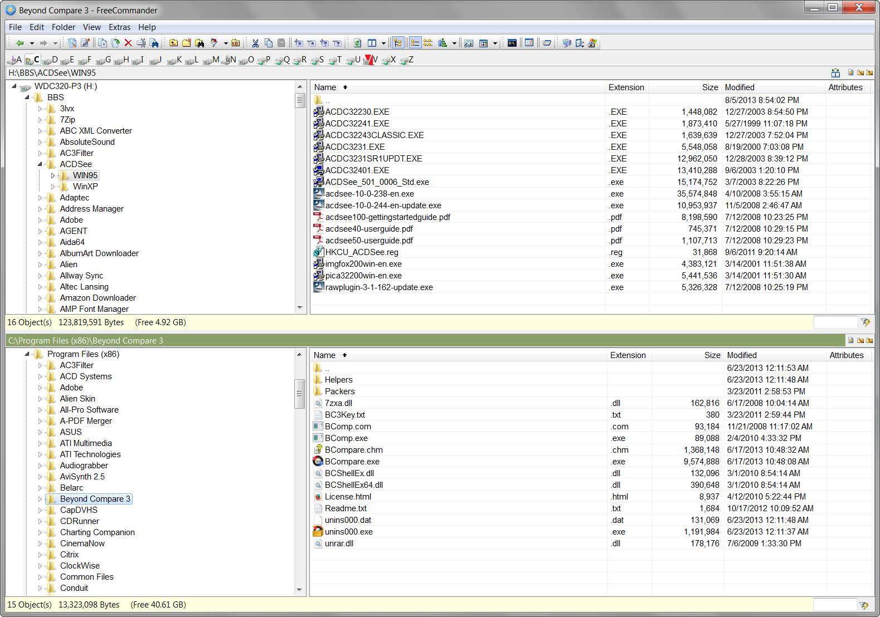Click the scissors cut icon

(x=255, y=43)
